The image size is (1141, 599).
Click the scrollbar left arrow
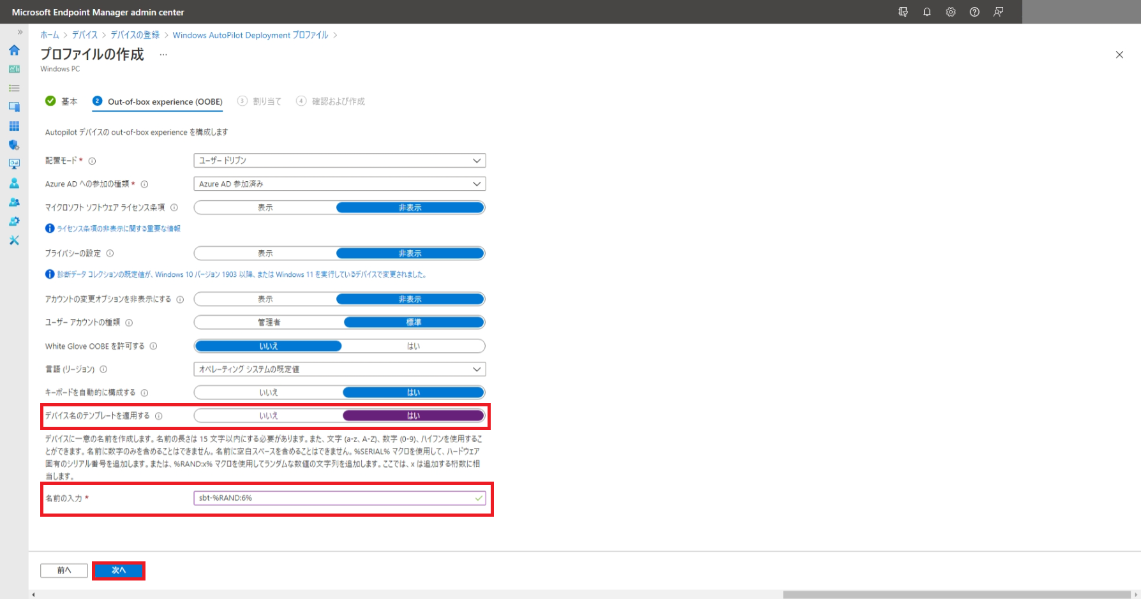coord(33,595)
